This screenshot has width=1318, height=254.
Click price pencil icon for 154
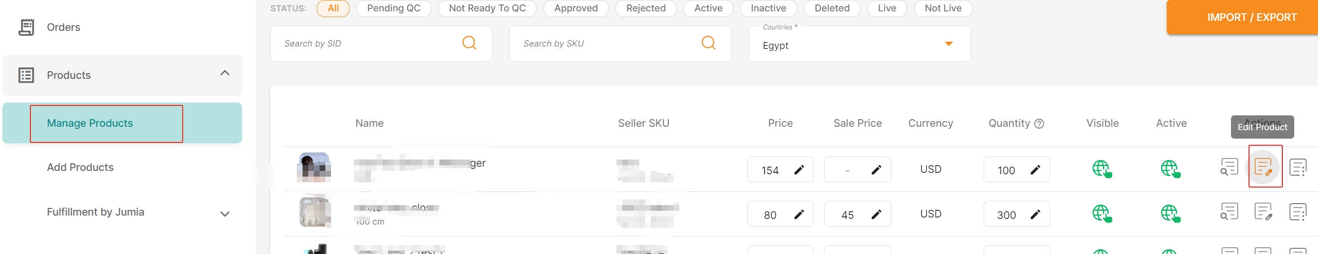799,169
